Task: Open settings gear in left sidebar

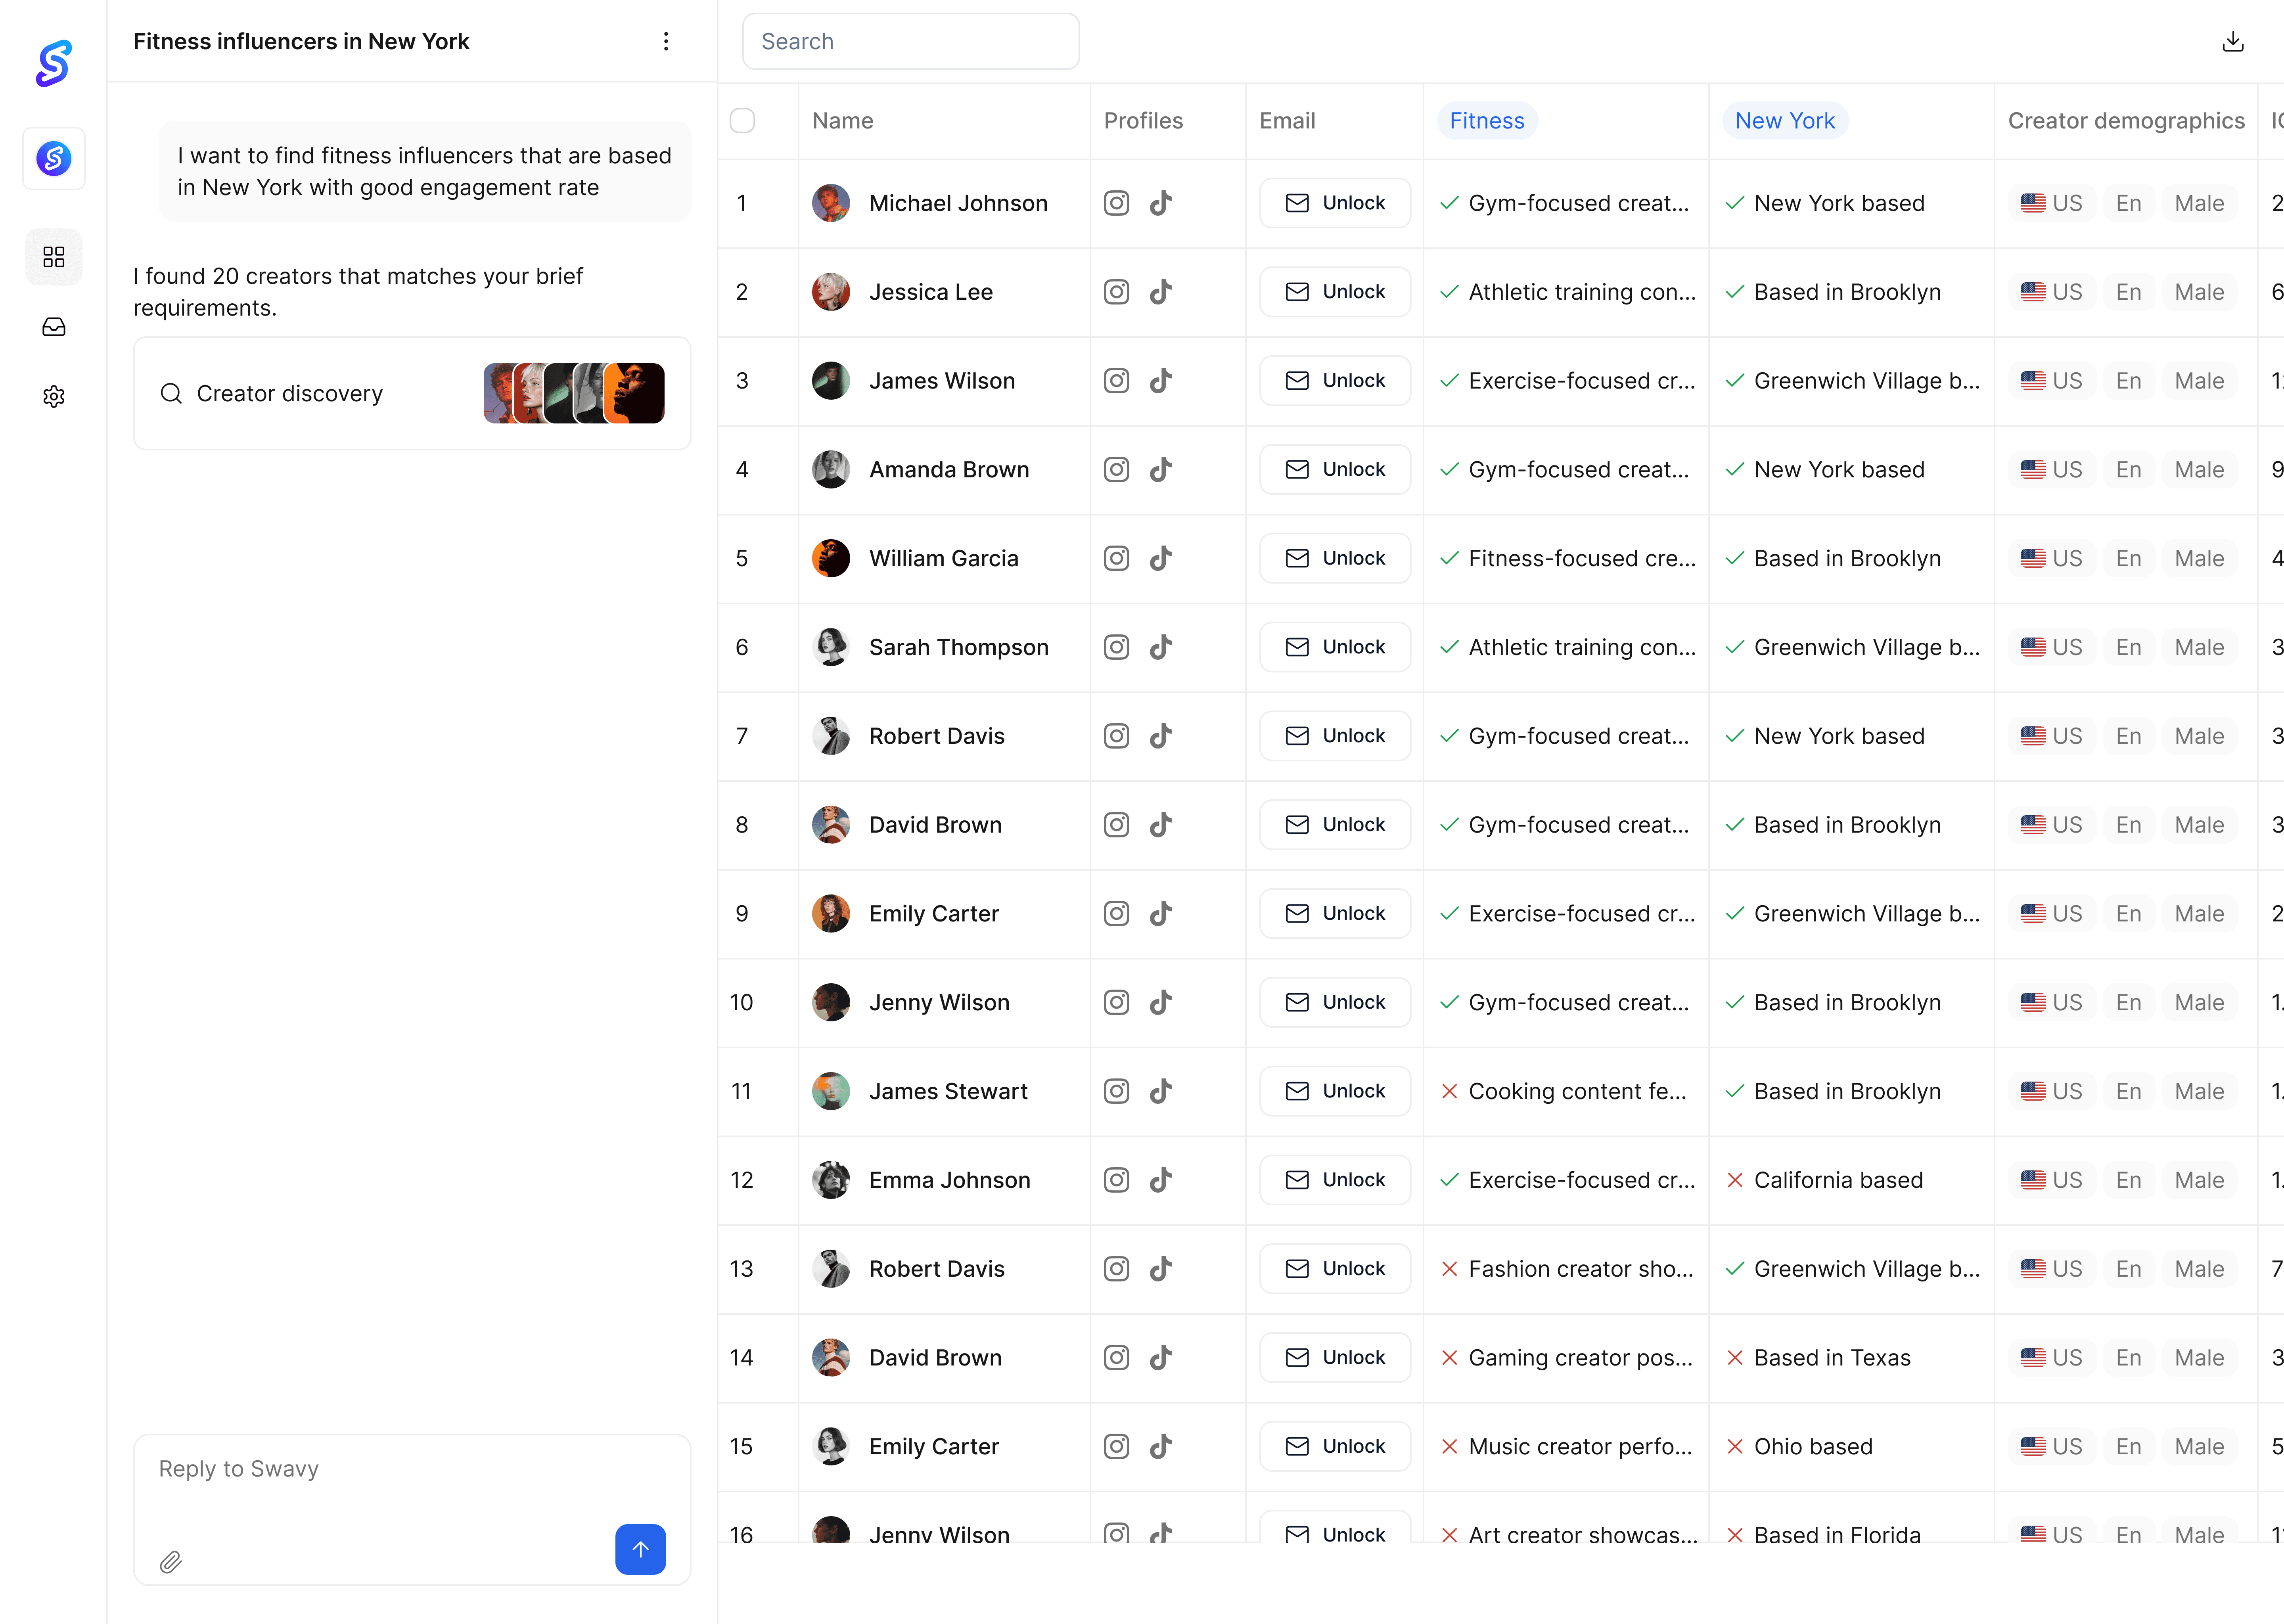Action: [x=54, y=396]
